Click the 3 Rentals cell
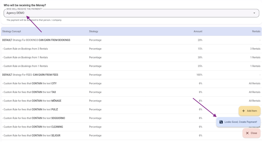The height and width of the screenshot is (143, 264). (x=255, y=49)
